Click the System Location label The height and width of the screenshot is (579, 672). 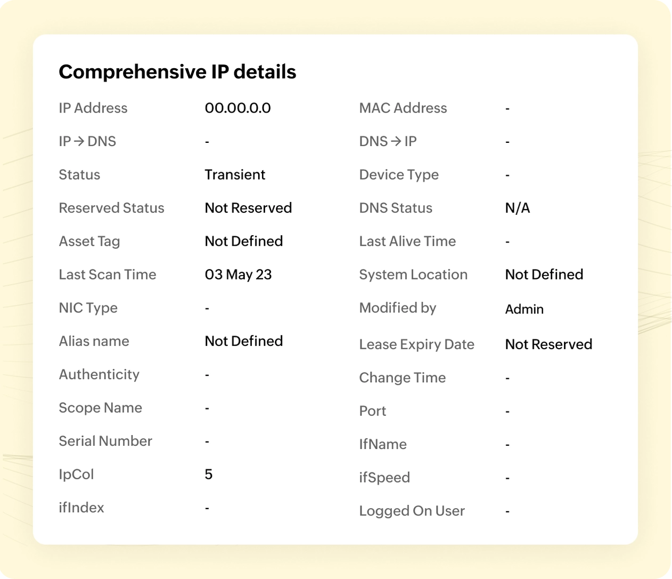click(413, 275)
